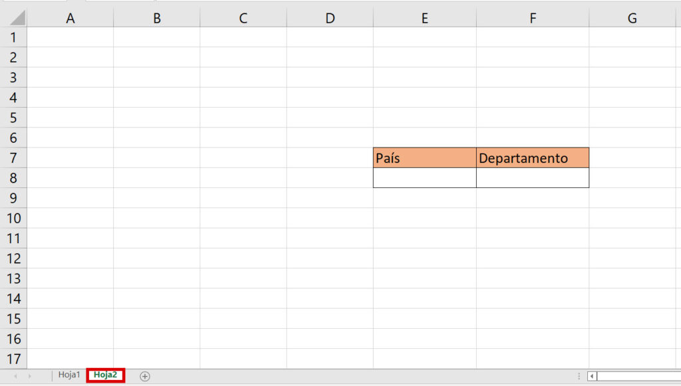This screenshot has width=681, height=386.
Task: Click the Select All corner triangle
Action: coord(17,18)
